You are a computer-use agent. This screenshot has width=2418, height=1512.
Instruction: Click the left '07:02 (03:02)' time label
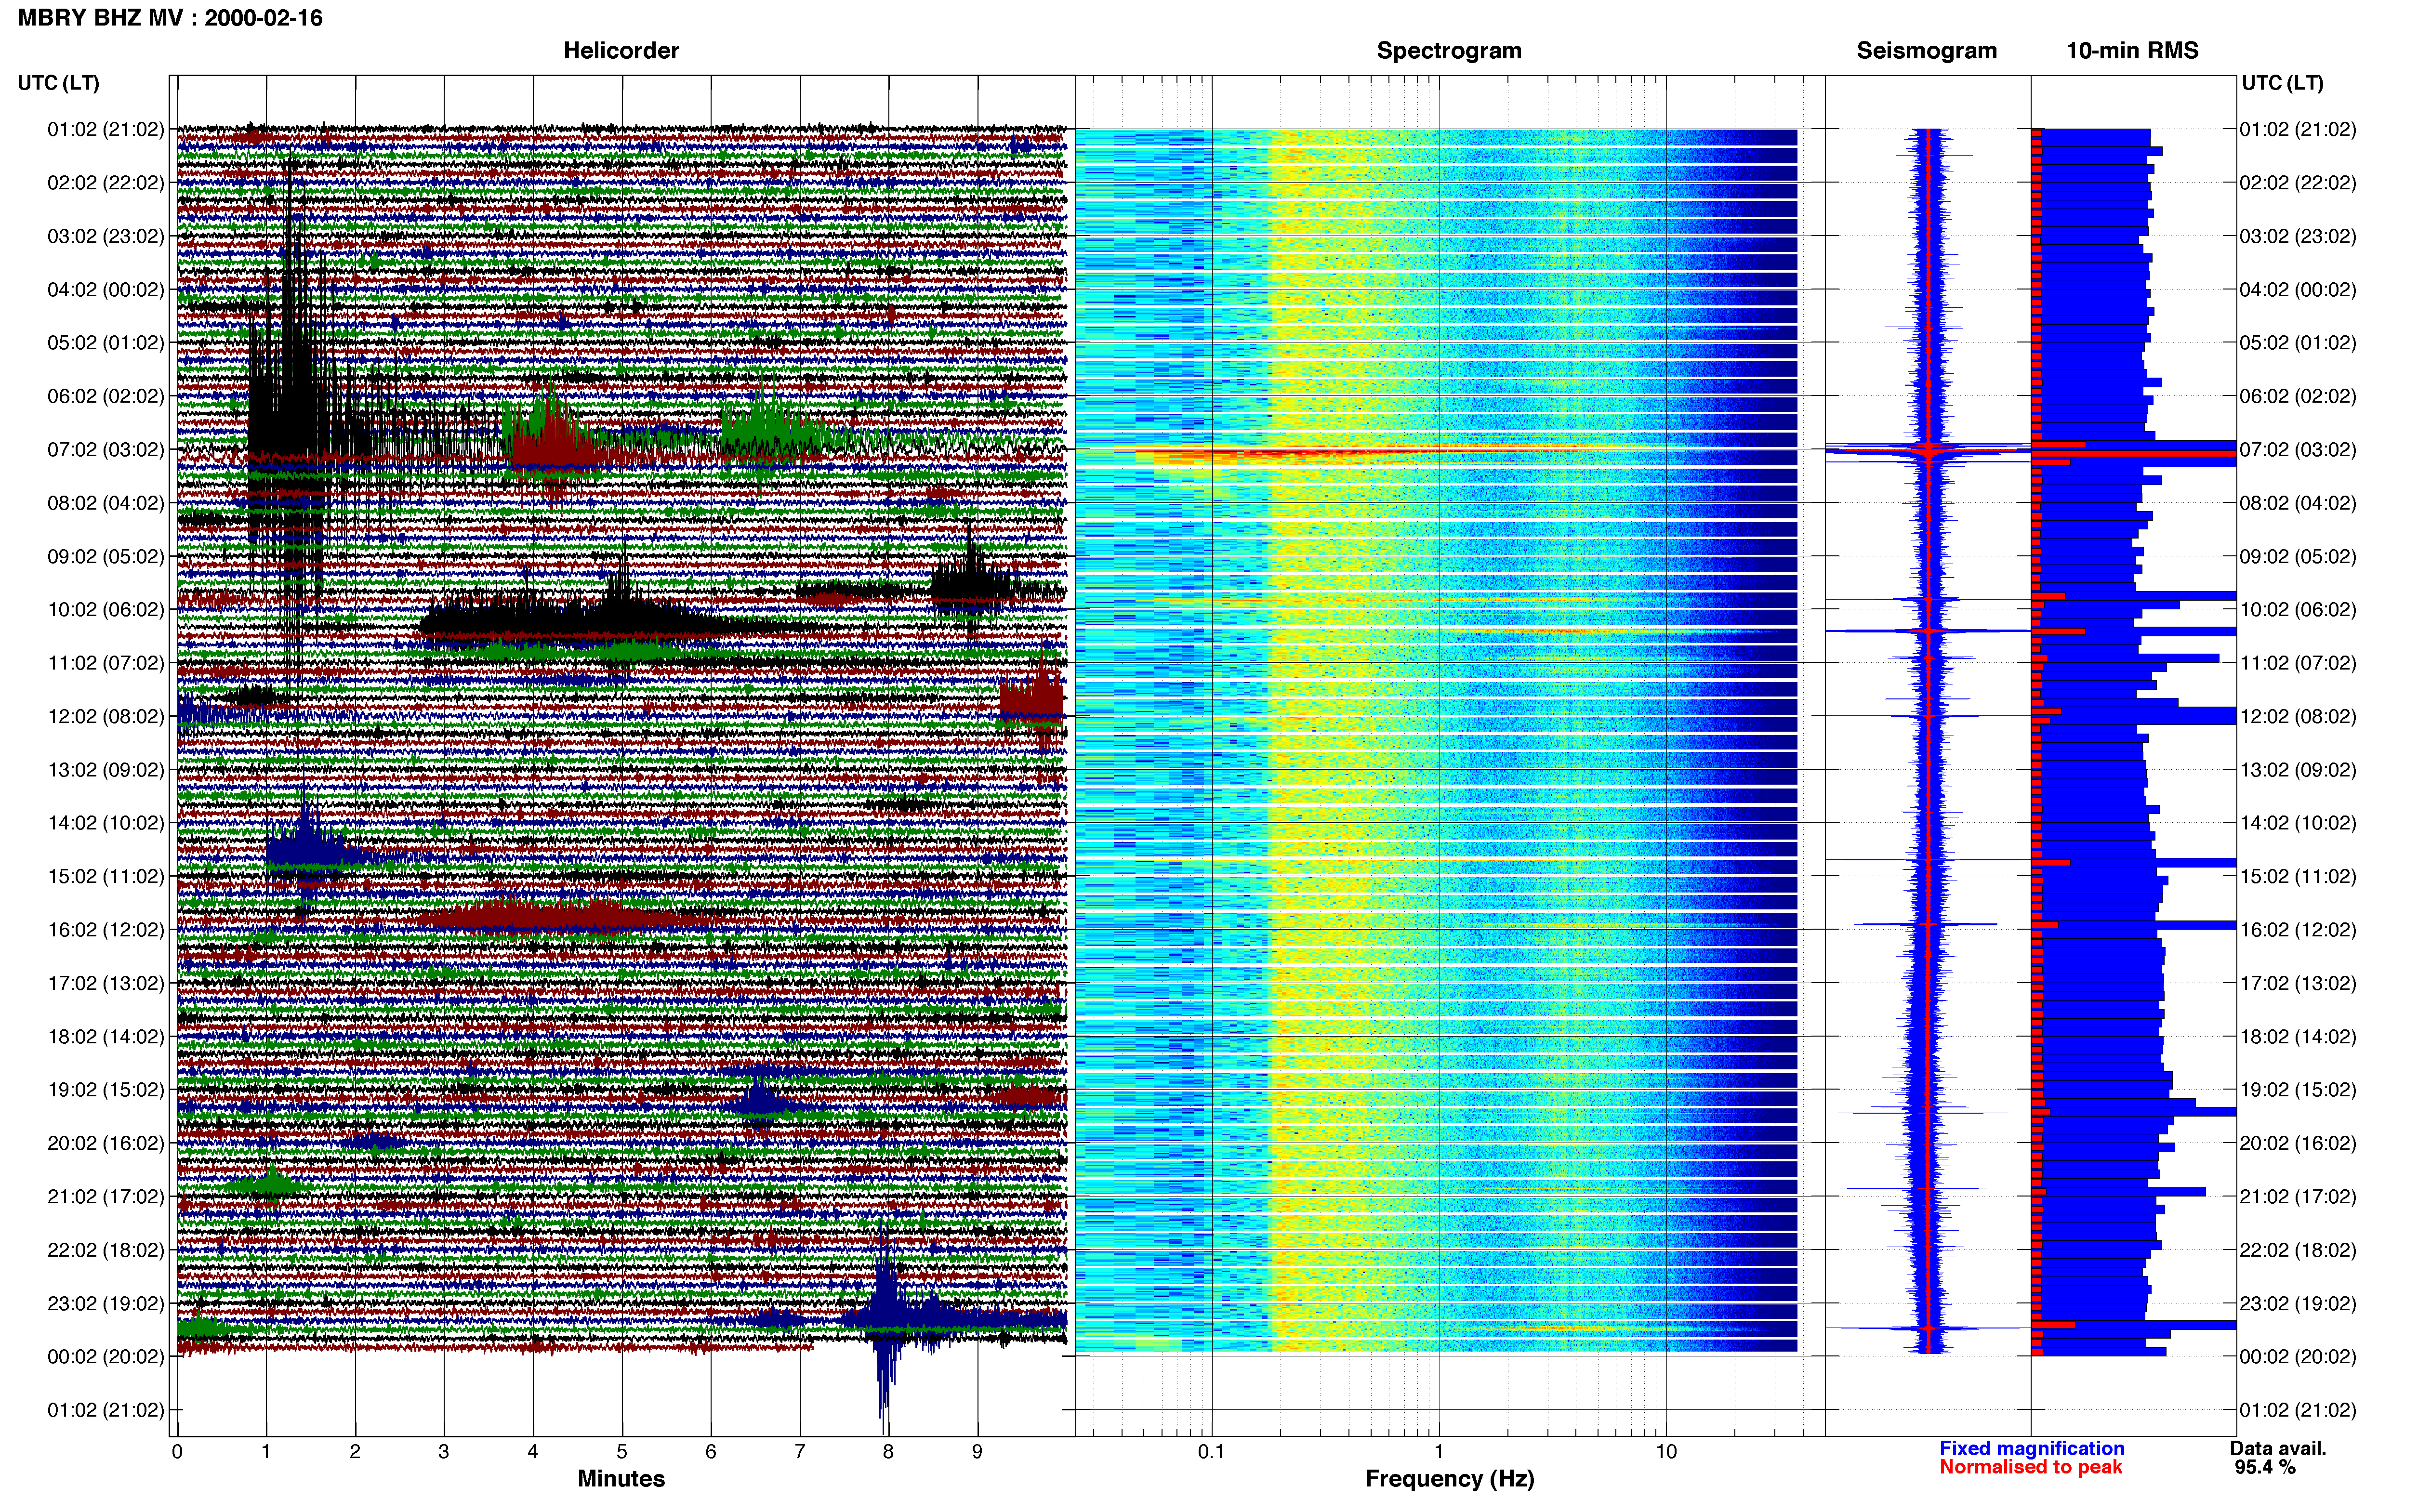[x=106, y=449]
